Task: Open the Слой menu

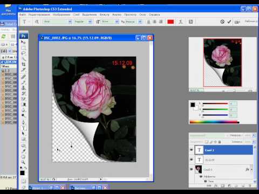Action: click(76, 15)
